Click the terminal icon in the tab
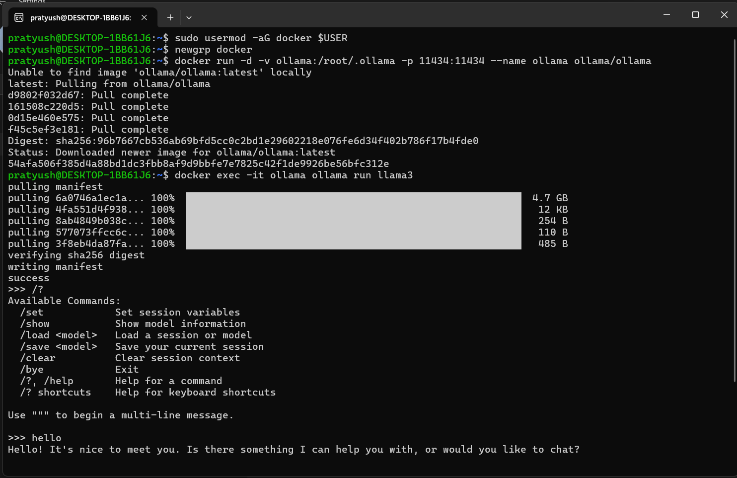Image resolution: width=737 pixels, height=478 pixels. (x=19, y=17)
